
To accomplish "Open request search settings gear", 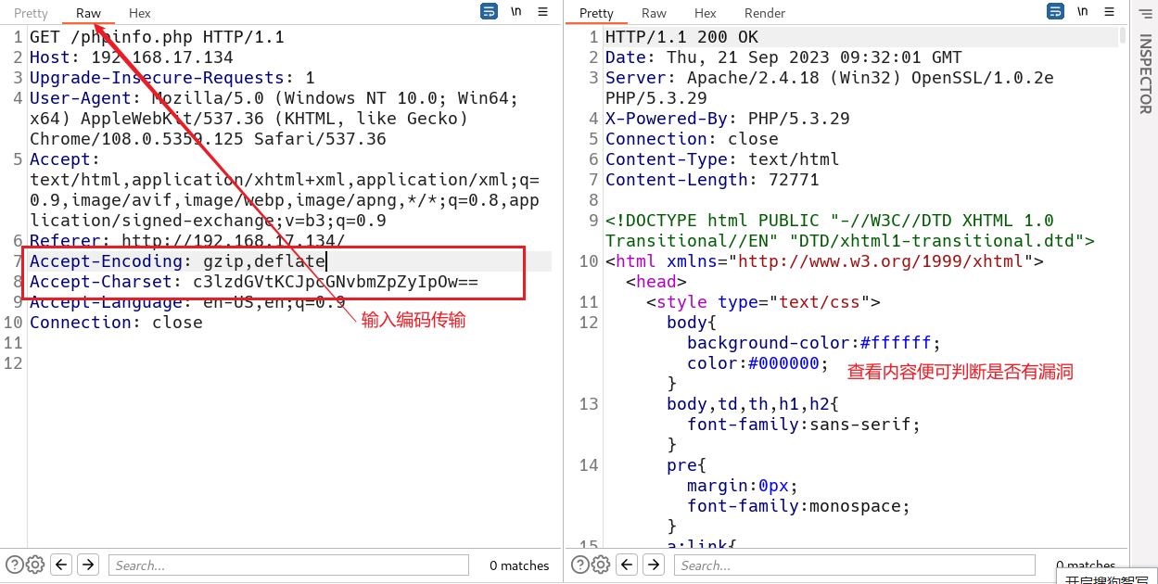I will click(x=35, y=565).
